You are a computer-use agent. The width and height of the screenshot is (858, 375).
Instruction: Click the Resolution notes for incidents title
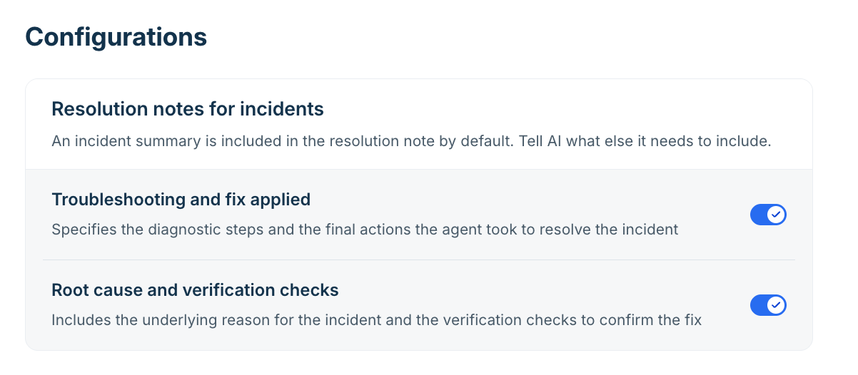click(x=188, y=109)
